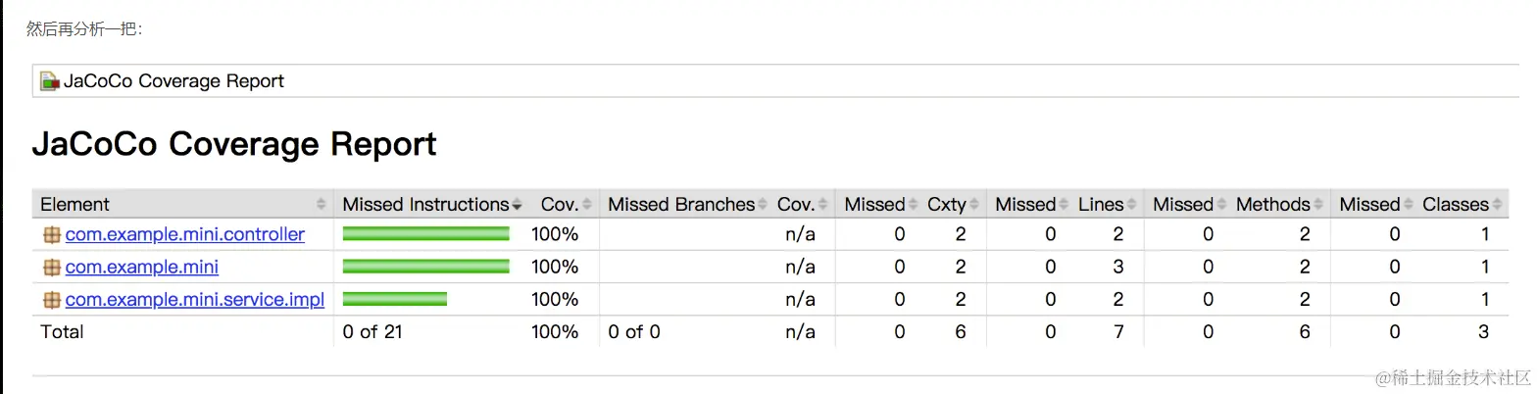
Task: Open the com.example.mini.service.impl package link
Action: pyautogui.click(x=194, y=299)
